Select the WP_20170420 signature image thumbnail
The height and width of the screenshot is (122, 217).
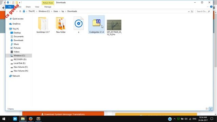coord(114,25)
